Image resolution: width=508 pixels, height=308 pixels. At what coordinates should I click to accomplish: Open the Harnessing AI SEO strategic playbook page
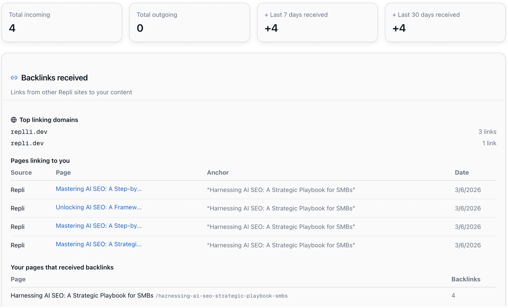click(82, 296)
